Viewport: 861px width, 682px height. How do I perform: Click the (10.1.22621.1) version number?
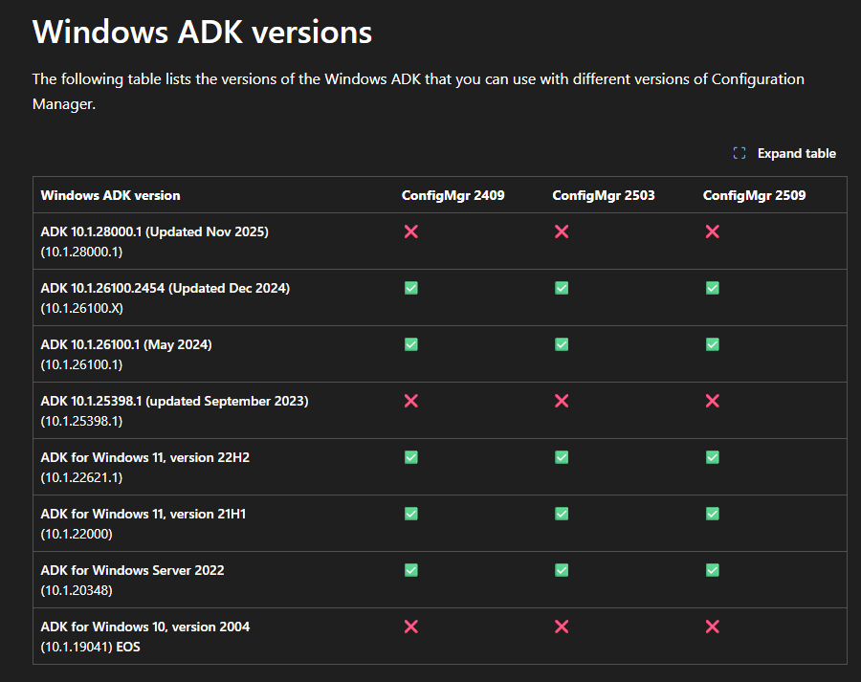[x=81, y=477]
